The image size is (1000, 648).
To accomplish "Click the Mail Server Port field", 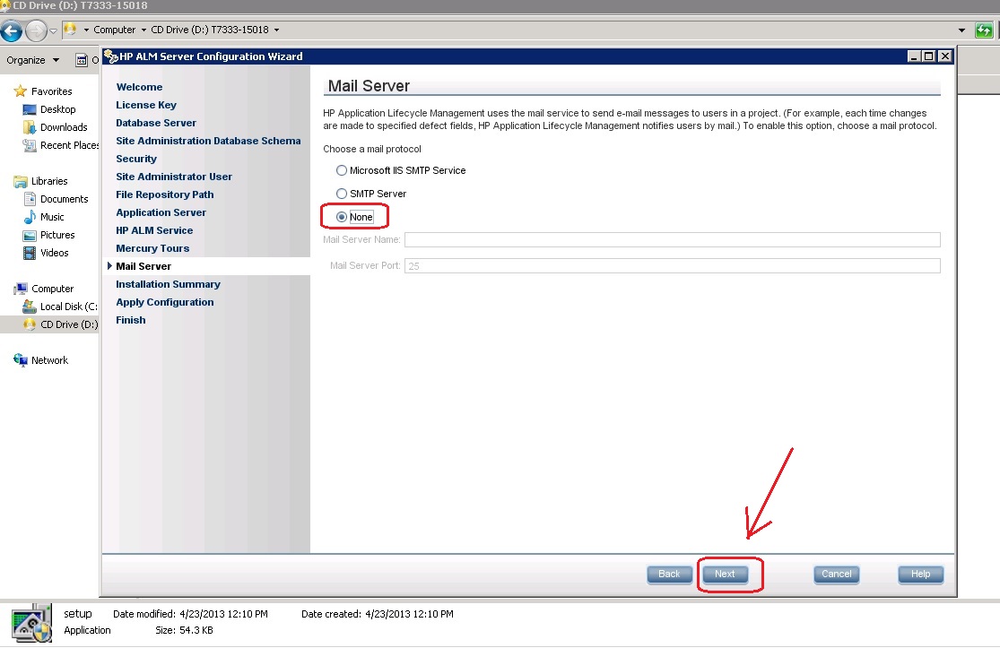I will 672,265.
